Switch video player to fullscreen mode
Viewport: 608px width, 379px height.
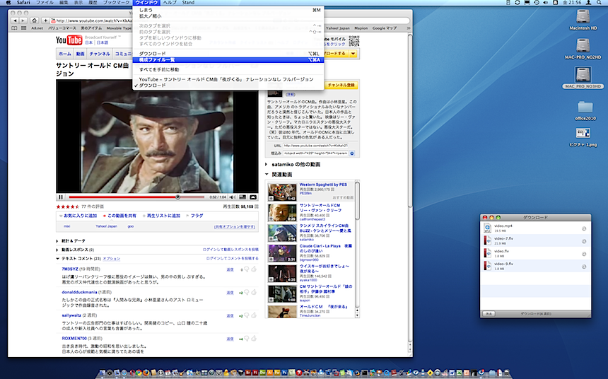253,197
